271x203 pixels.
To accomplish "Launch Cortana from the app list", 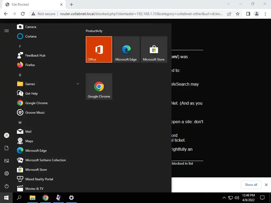I will click(x=48, y=36).
